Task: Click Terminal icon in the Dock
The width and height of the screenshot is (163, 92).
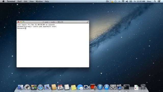Action: (126, 87)
